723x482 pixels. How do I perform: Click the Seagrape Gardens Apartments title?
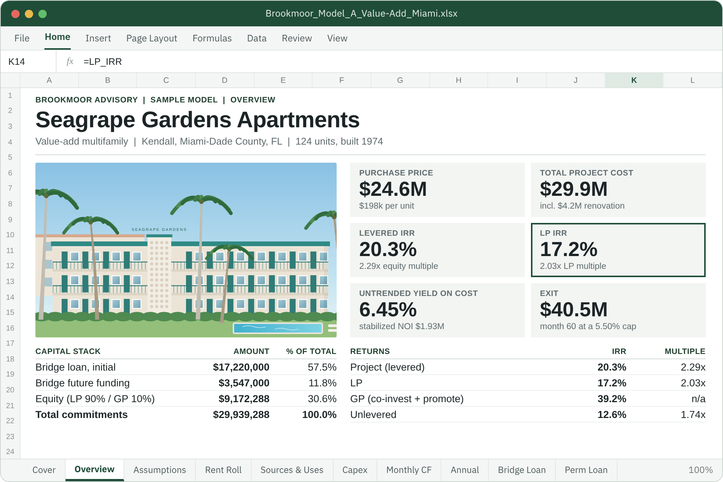[198, 120]
